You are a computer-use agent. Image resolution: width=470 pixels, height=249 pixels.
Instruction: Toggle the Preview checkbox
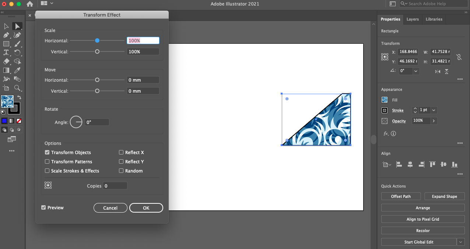pyautogui.click(x=43, y=207)
